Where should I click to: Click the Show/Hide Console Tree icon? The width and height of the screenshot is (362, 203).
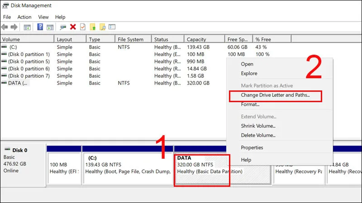tap(27, 27)
